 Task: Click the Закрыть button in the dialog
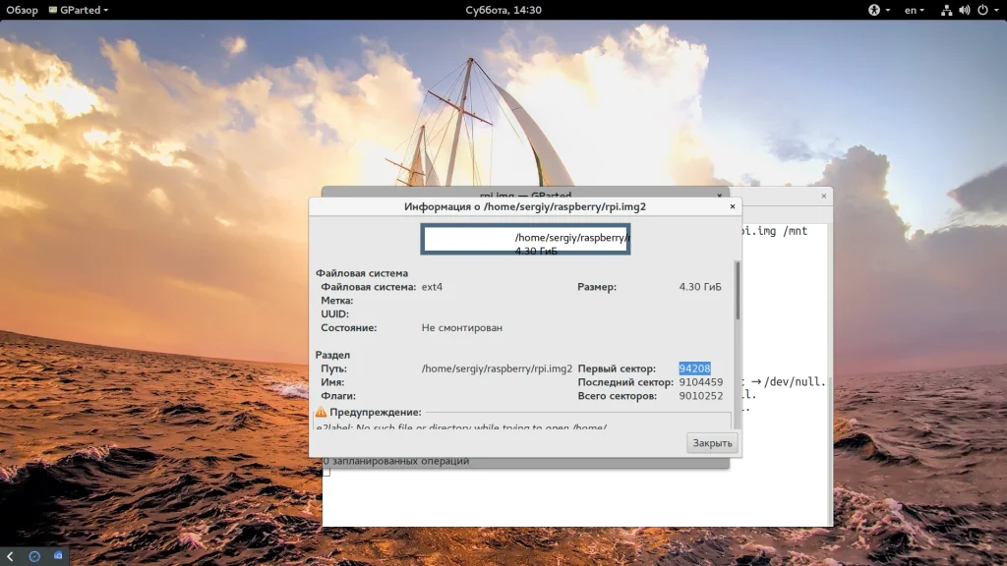coord(712,443)
